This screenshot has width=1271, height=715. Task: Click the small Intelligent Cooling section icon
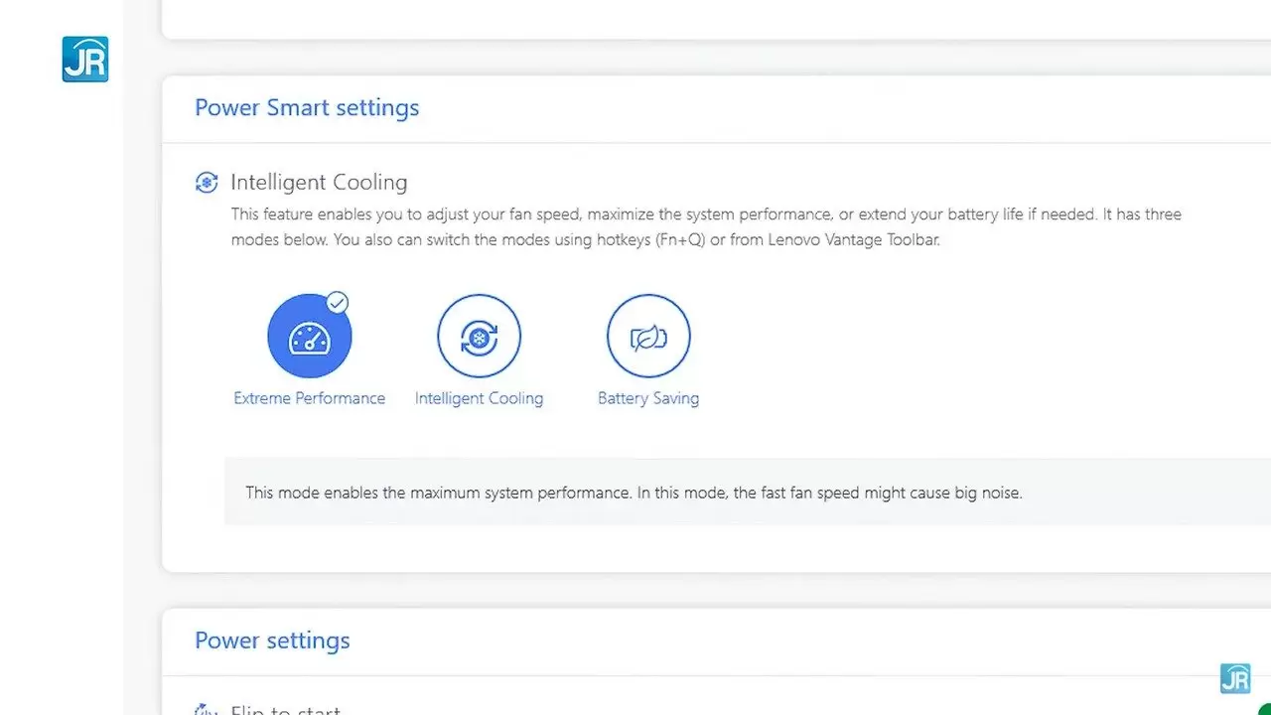tap(207, 183)
